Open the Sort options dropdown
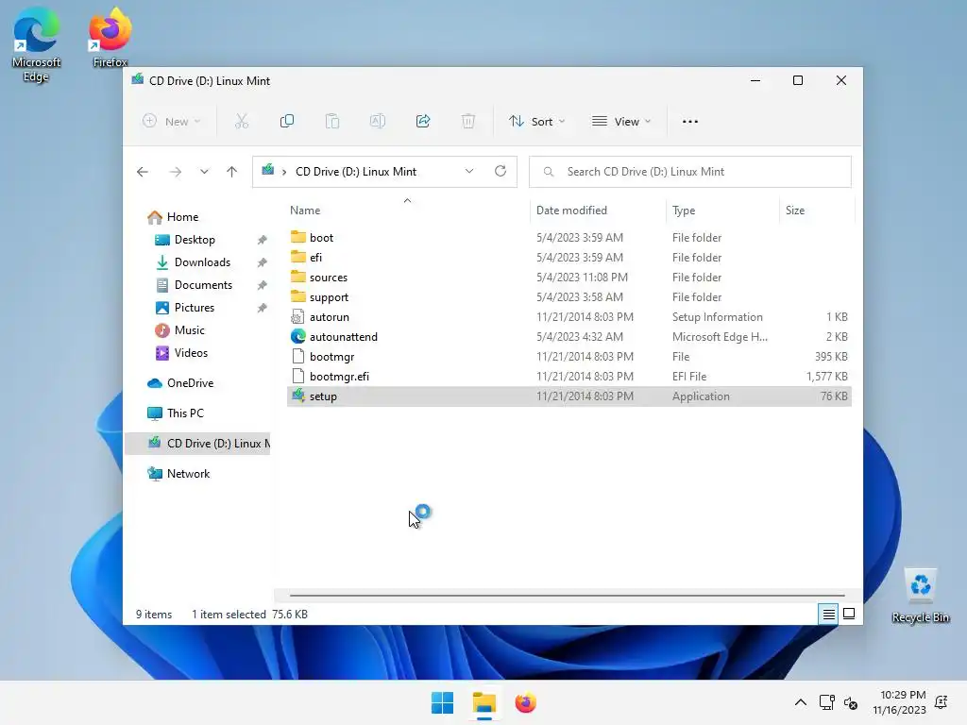 [x=536, y=122]
